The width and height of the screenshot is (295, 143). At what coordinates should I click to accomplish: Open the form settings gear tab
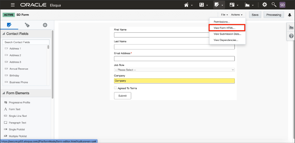[x=45, y=25]
